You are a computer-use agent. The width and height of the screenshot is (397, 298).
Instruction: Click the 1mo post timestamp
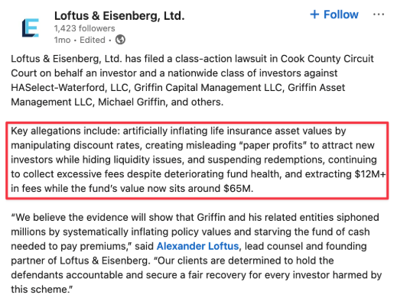62,40
